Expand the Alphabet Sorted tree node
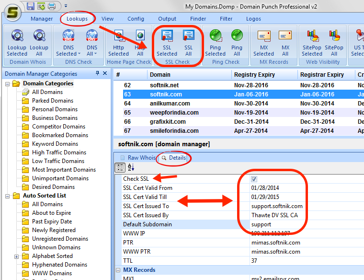This screenshot has width=364, height=280. (x=16, y=257)
